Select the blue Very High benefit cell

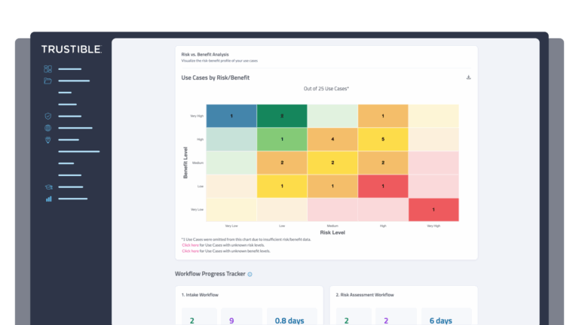click(231, 116)
